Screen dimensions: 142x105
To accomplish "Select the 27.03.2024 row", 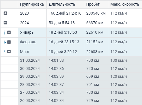I will (x=71, y=93).
